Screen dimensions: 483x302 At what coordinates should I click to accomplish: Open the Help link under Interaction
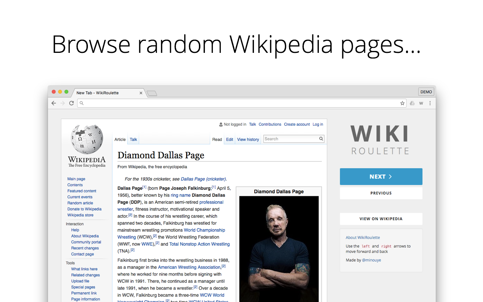[75, 230]
